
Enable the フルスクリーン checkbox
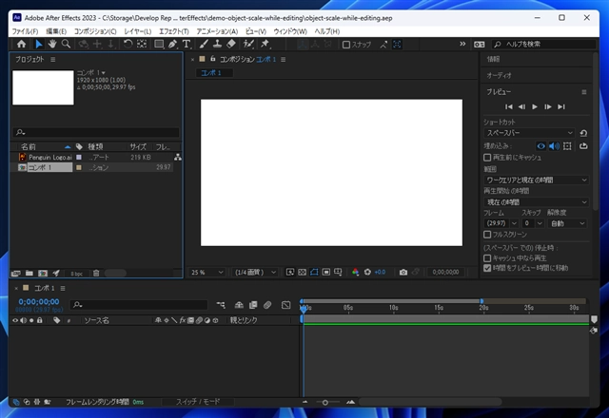[x=488, y=235]
